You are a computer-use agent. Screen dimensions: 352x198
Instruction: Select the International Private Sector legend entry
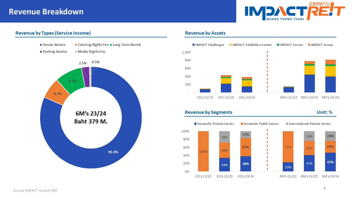[x=308, y=124]
